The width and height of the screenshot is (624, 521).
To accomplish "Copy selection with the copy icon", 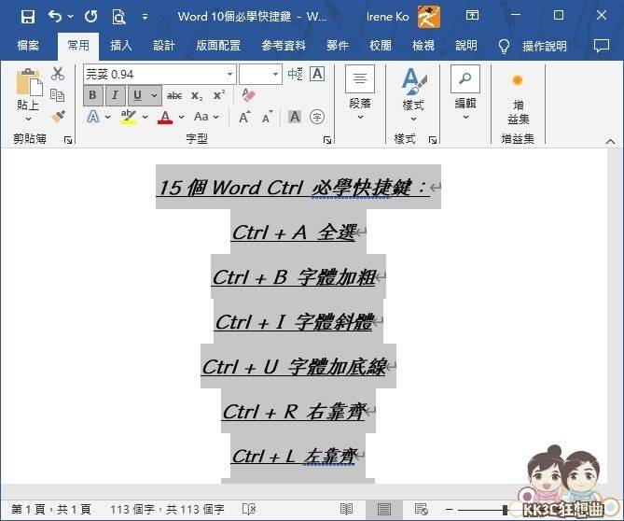I will pos(58,95).
